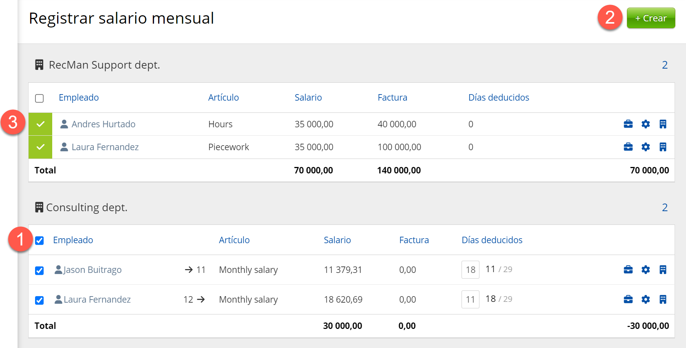This screenshot has height=348, width=686.
Task: Click briefcase icon in Jason Buitrago row
Action: pyautogui.click(x=628, y=270)
